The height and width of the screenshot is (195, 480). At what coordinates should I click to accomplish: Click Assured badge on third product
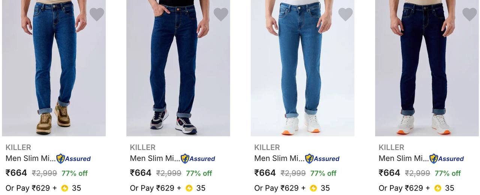tap(322, 159)
